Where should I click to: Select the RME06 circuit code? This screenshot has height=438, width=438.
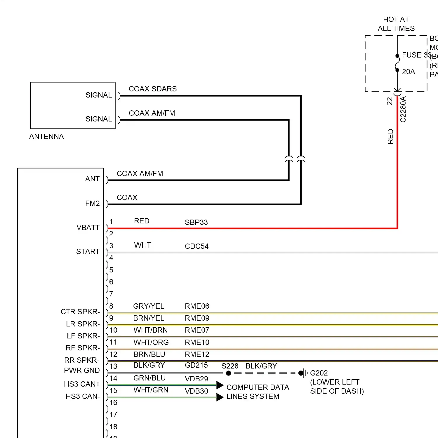point(197,306)
